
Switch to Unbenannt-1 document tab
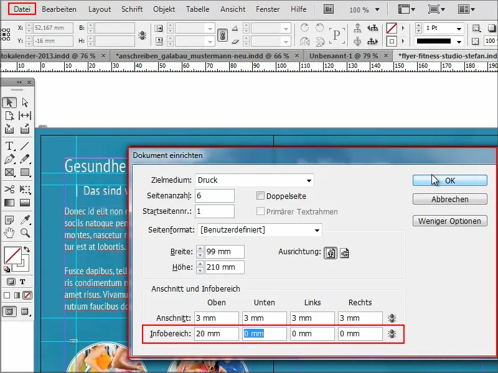344,56
